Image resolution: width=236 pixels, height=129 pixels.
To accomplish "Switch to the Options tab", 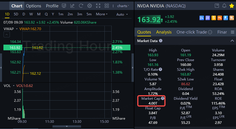I will [33, 6].
